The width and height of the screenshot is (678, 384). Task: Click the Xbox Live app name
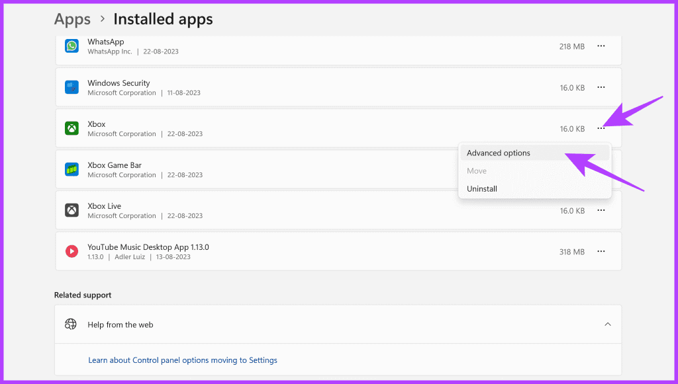point(104,206)
